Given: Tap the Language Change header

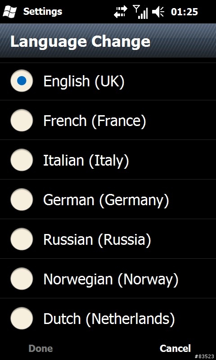Looking at the screenshot, I should [x=81, y=41].
